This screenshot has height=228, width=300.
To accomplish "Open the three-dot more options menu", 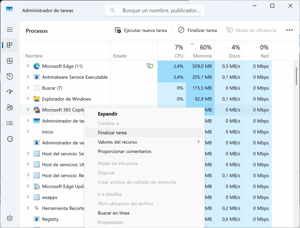I will (289, 30).
